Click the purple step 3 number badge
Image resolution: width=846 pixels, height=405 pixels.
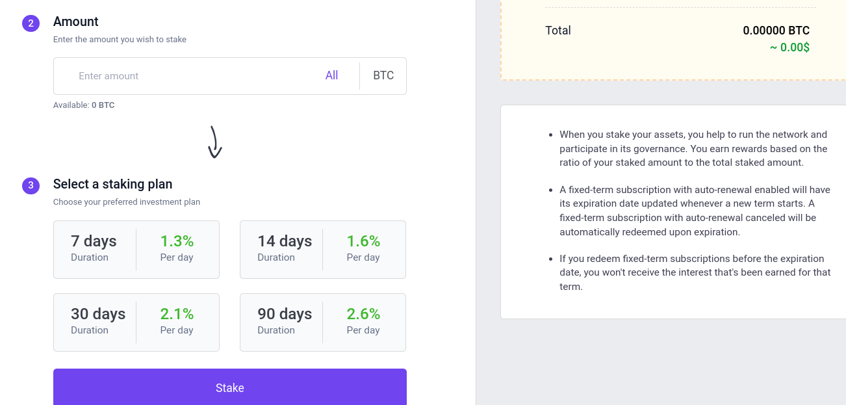[x=31, y=186]
